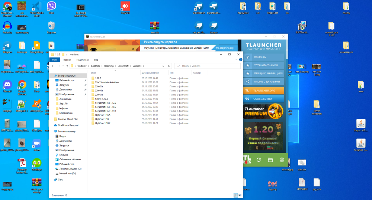This screenshot has height=200, width=372.
Task: Click the 1.20 snapshot banner
Action: pos(264,136)
